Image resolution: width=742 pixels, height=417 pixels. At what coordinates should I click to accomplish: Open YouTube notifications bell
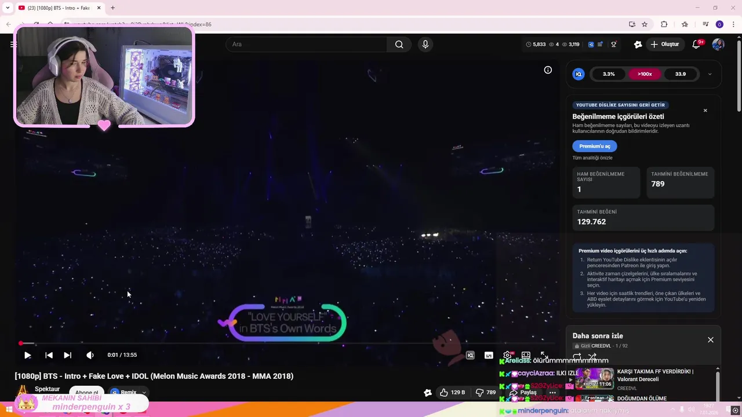click(697, 45)
